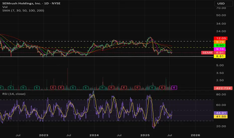The image size is (234, 138).
Task: Select the Vol indicator legend
Action: coord(5,7)
